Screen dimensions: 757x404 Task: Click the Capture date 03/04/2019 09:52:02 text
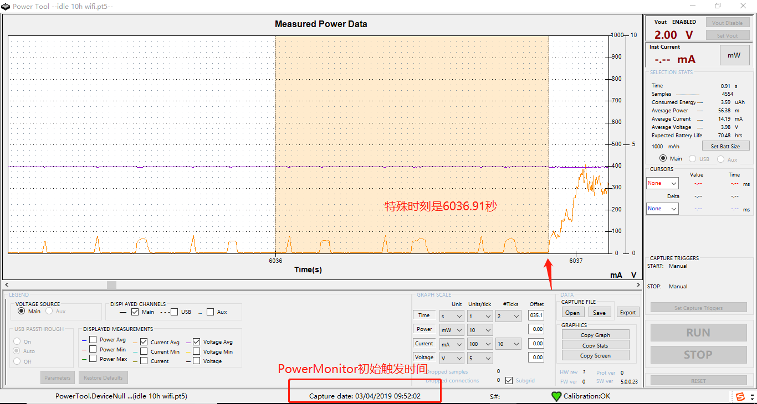coord(365,396)
